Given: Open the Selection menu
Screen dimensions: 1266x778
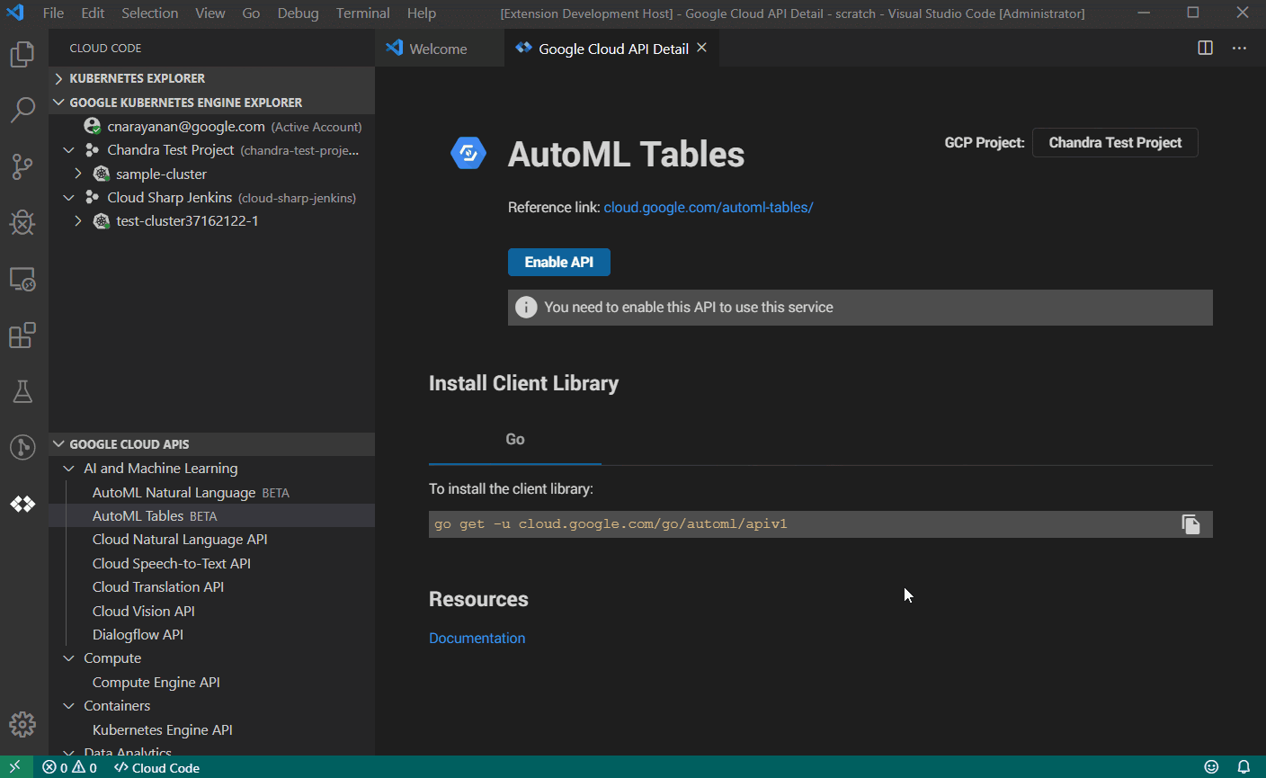Looking at the screenshot, I should [x=149, y=13].
